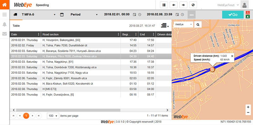Click the back arrow toolbar button
The image size is (253, 125).
click(174, 5)
